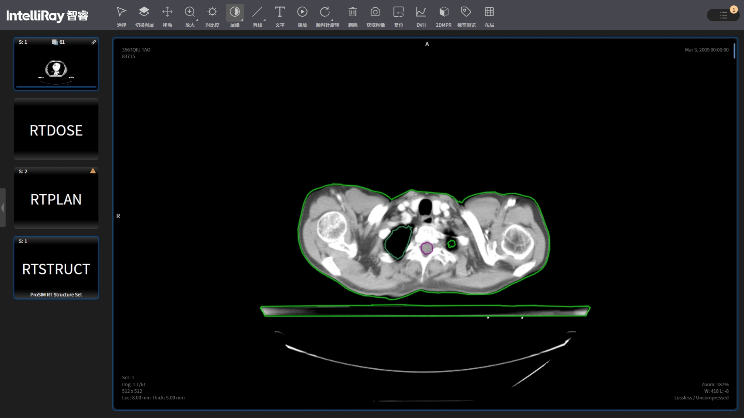
Task: Open the task list with notification badge
Action: 723,15
